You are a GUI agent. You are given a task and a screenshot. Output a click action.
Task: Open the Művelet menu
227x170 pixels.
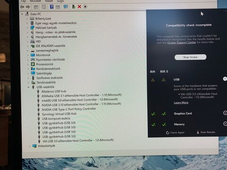tap(35, 1)
